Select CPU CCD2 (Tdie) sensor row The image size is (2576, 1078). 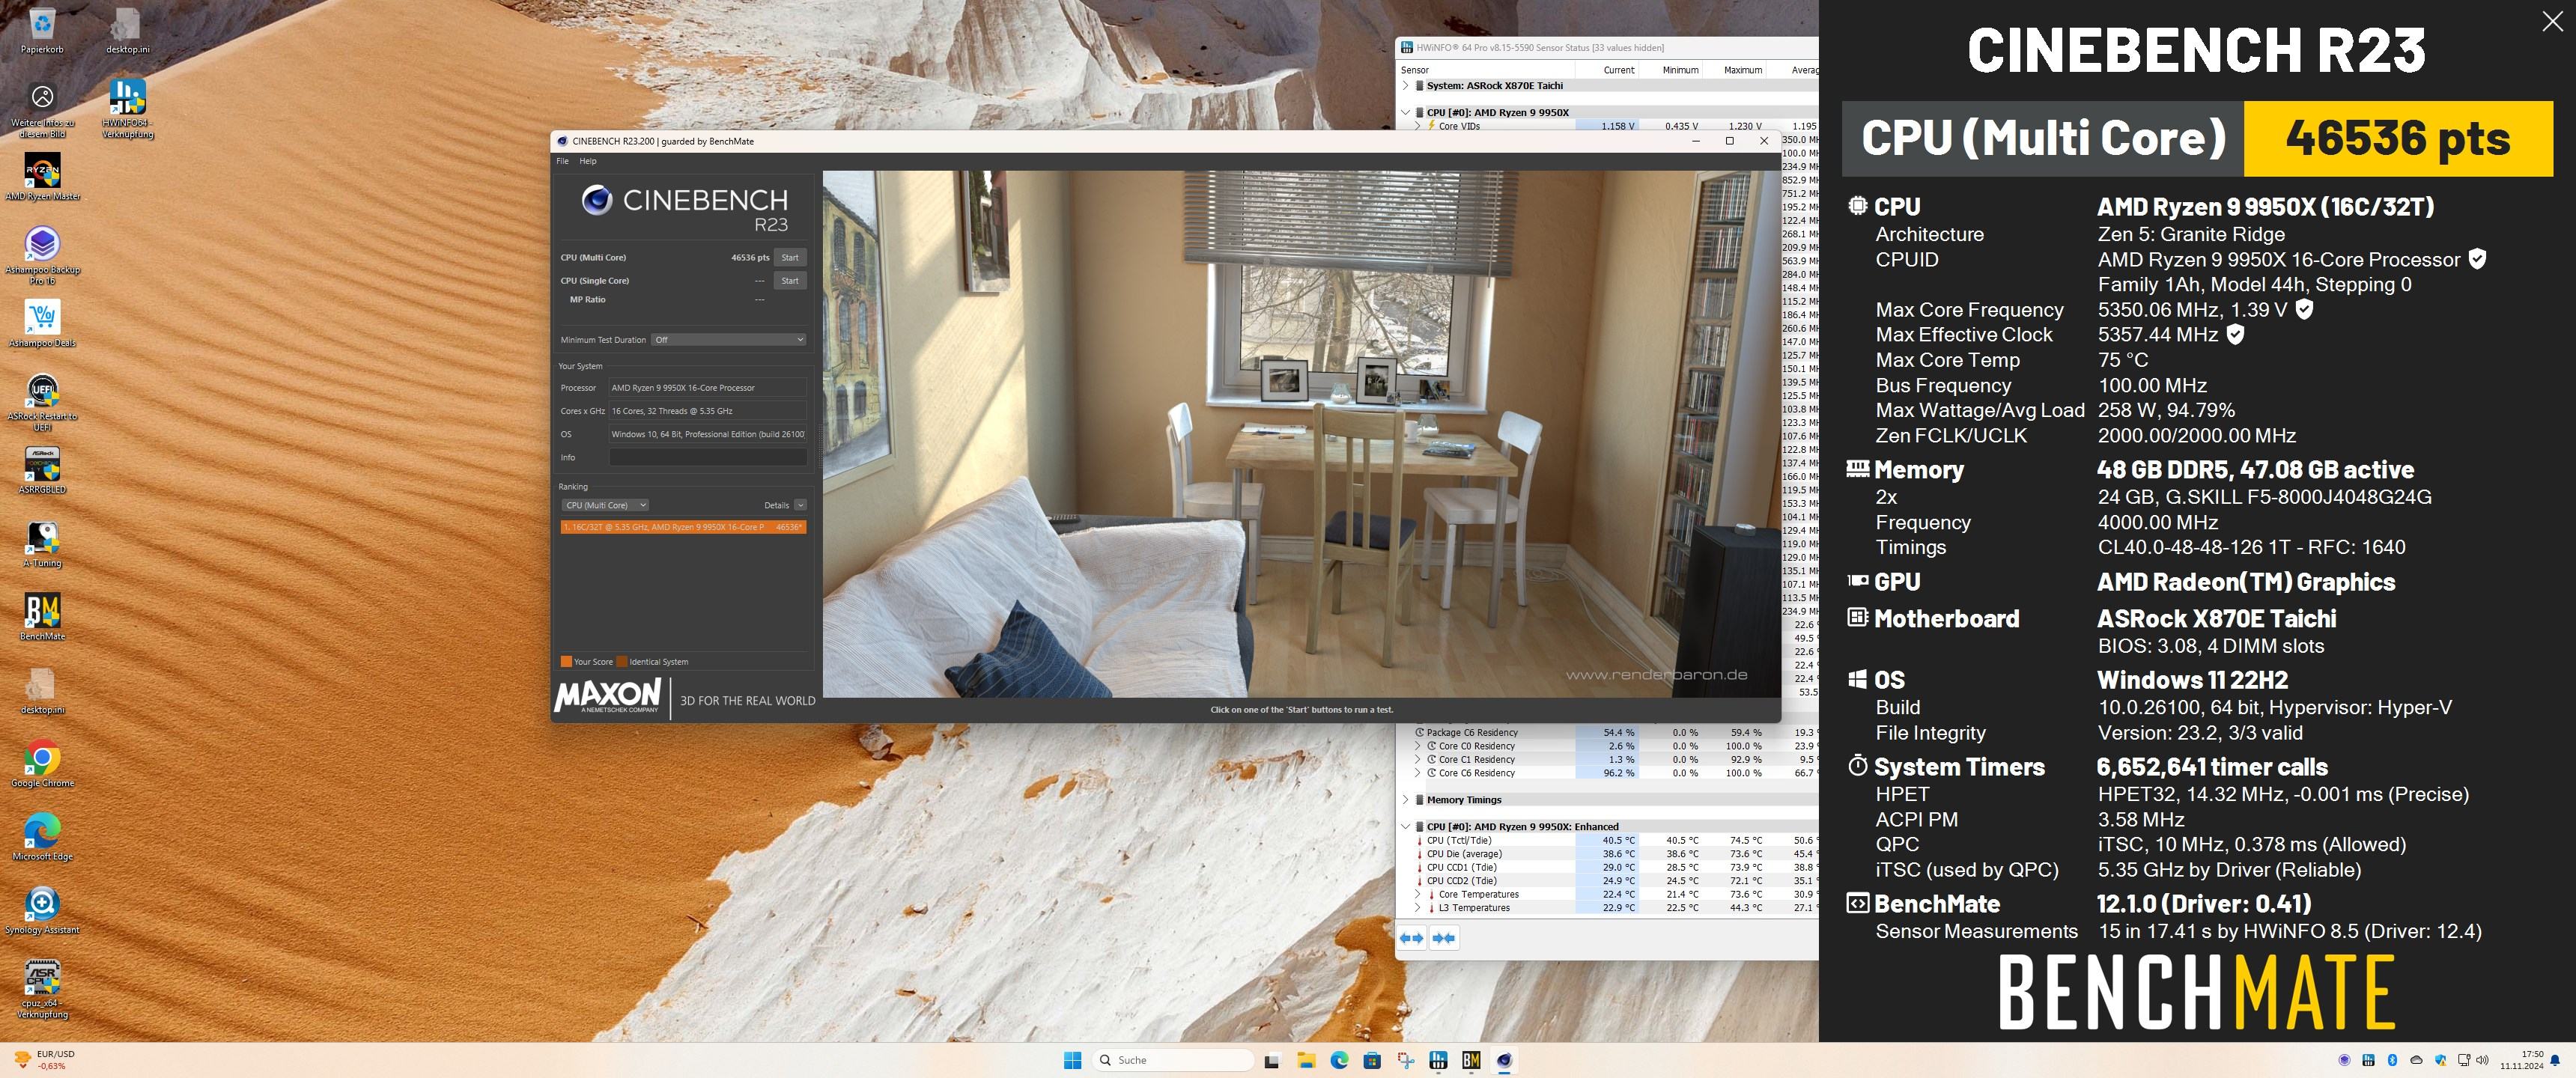click(1607, 881)
